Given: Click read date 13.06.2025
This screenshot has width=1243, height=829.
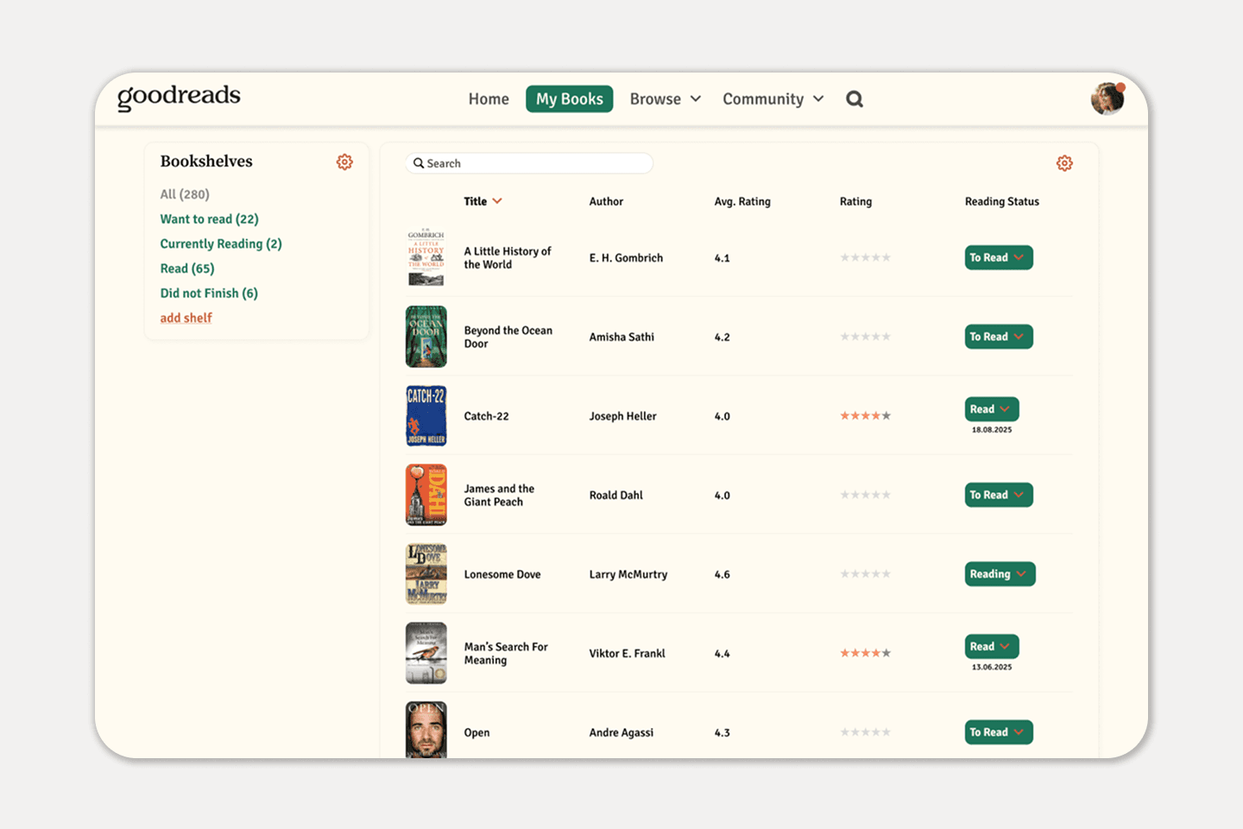Looking at the screenshot, I should (992, 668).
